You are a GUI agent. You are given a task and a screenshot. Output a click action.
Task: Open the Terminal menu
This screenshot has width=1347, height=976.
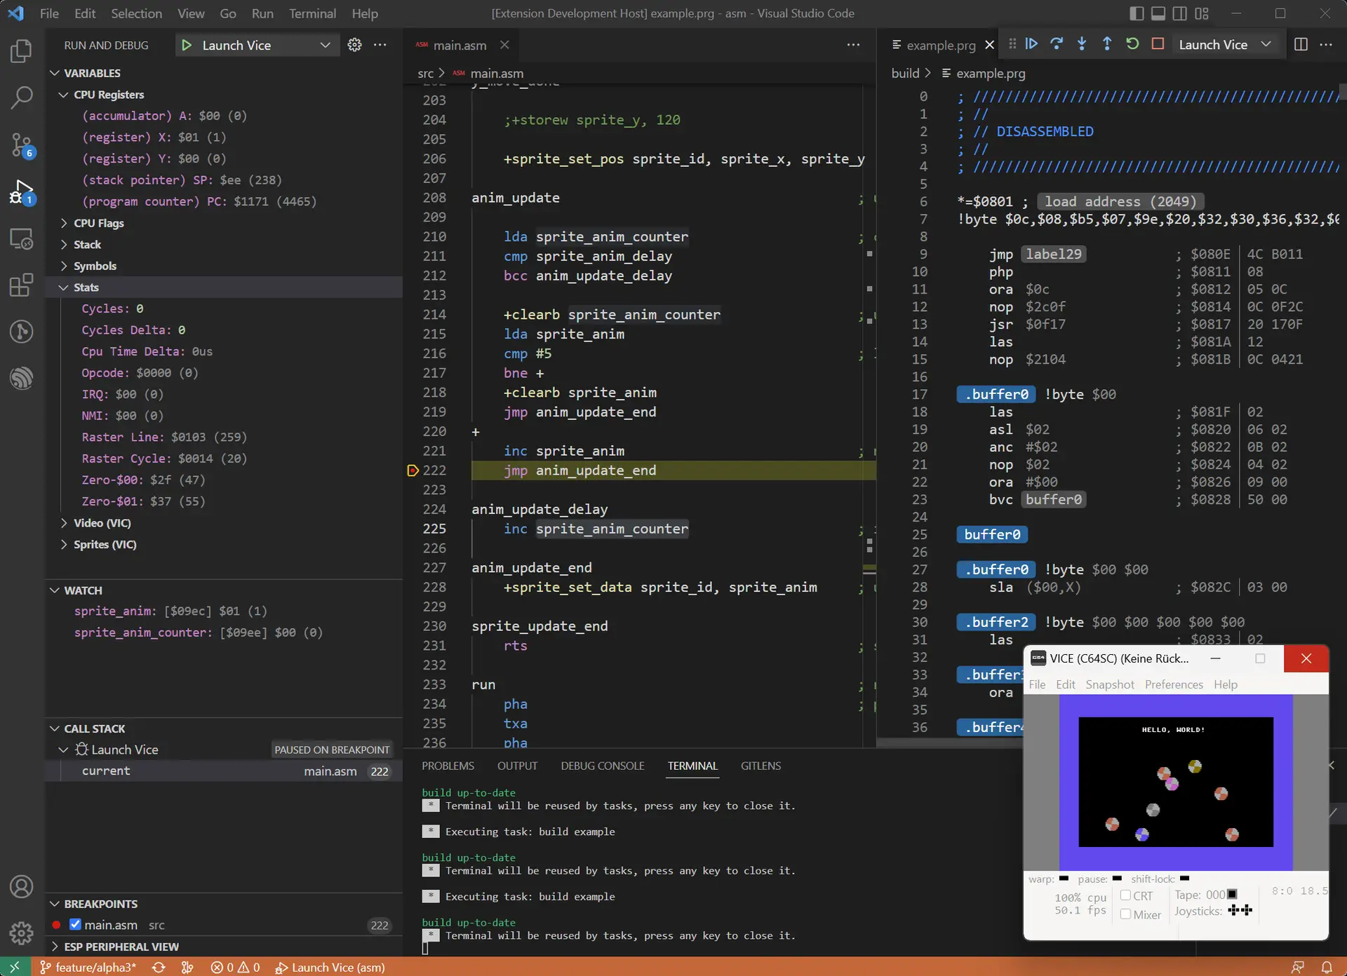tap(312, 13)
